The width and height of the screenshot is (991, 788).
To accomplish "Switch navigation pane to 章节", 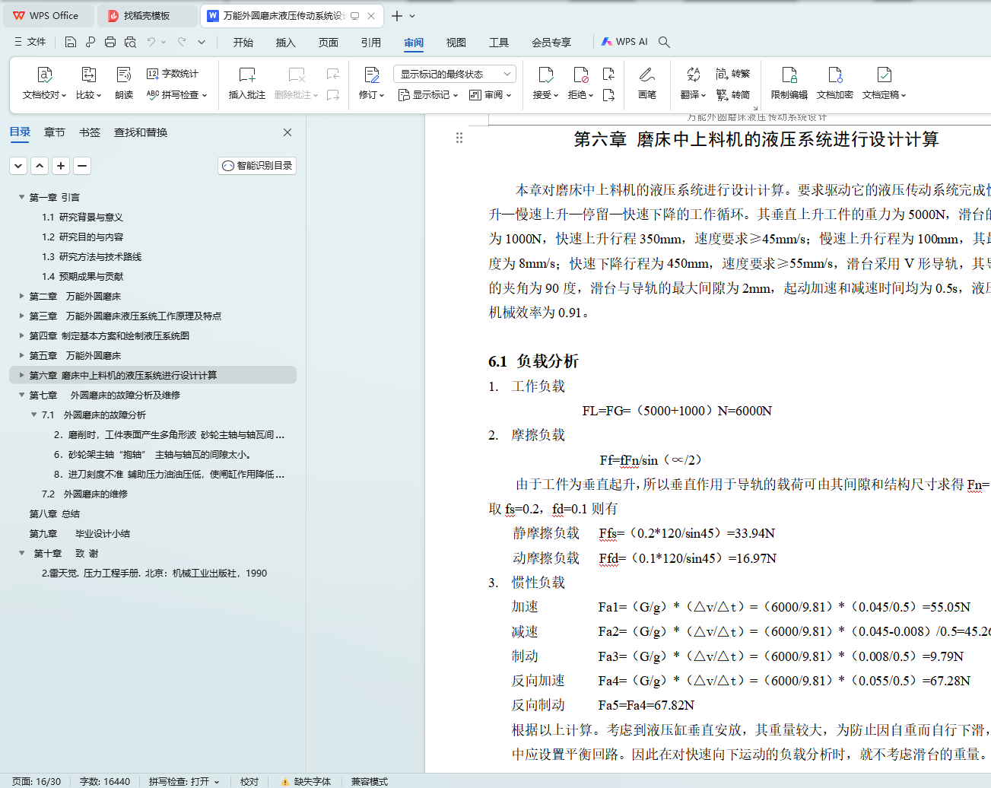I will (55, 132).
